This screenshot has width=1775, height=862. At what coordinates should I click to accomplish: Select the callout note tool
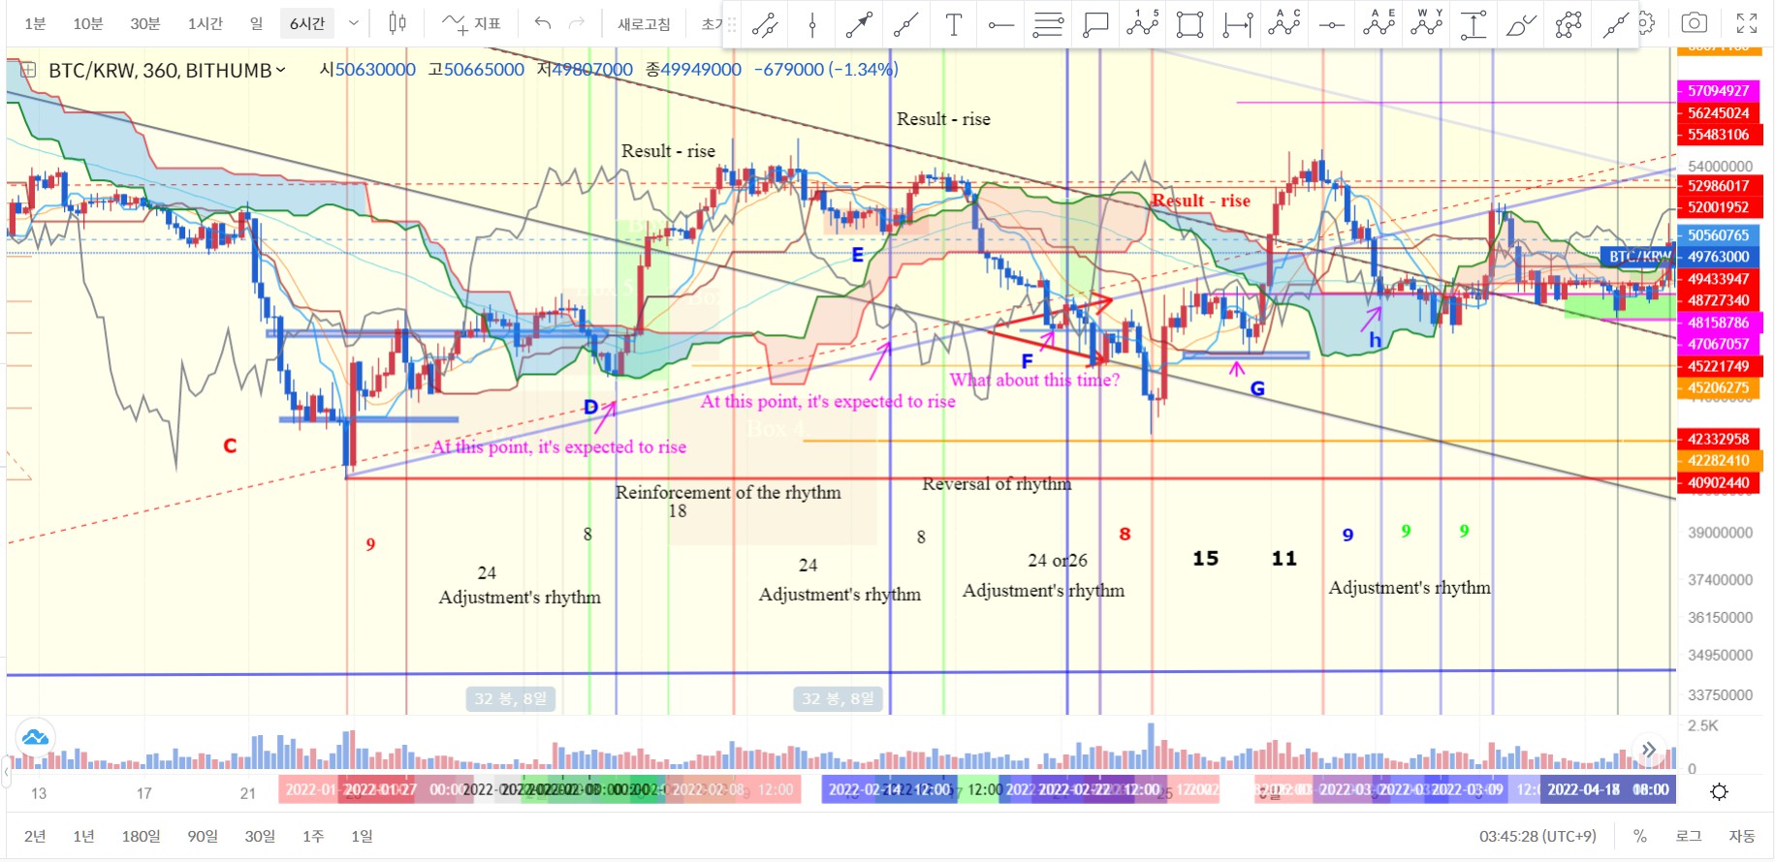point(1095,24)
